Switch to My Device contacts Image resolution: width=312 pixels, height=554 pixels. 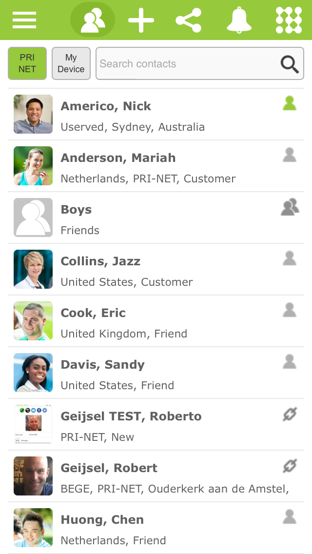click(71, 63)
